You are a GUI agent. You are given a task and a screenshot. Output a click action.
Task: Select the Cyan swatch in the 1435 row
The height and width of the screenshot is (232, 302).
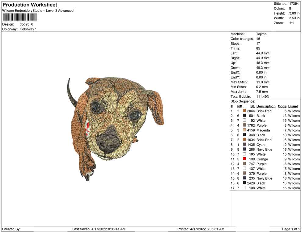244,144
